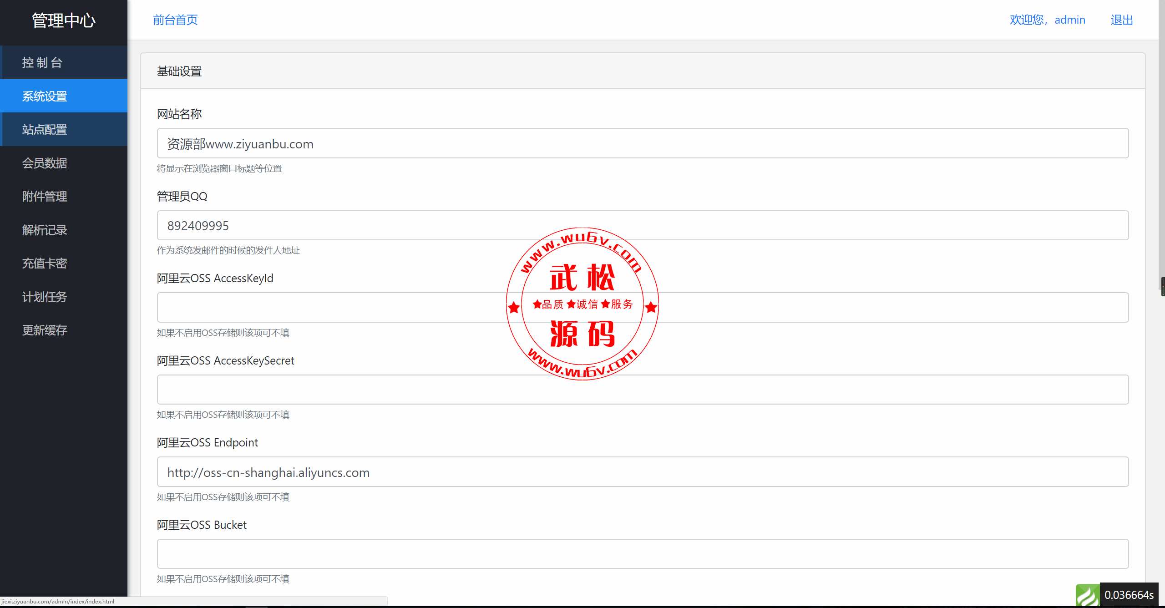
Task: Click the 阿里云OSS AccessKeyId label
Action: [x=215, y=278]
